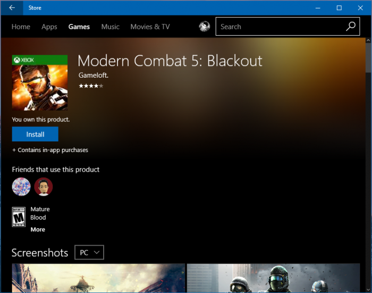Open the Movies & TV tab

click(150, 27)
